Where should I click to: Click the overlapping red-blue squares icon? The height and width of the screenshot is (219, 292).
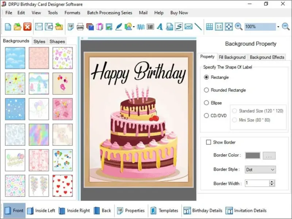(x=90, y=27)
